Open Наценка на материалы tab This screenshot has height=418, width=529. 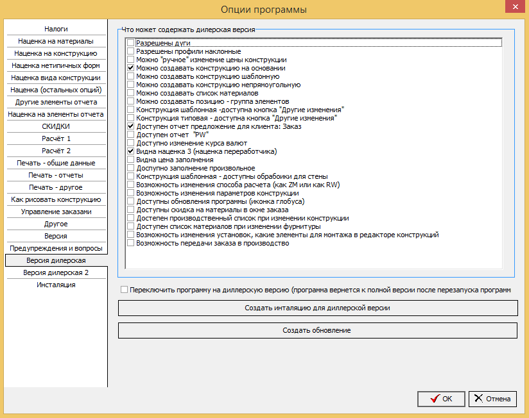[x=56, y=41]
